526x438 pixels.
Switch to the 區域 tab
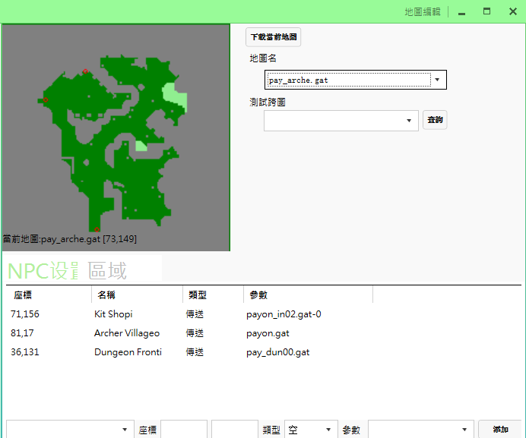107,271
